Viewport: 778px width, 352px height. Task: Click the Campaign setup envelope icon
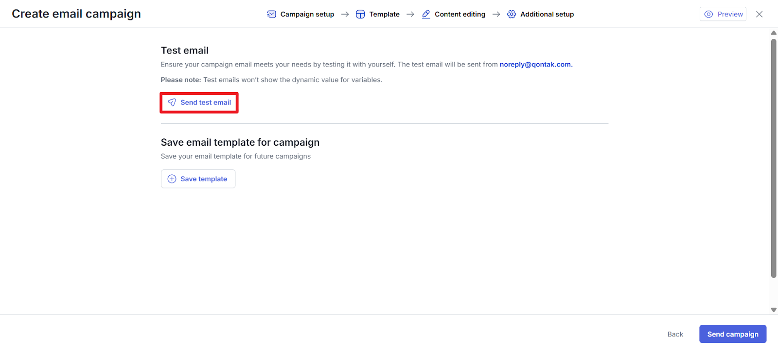(x=271, y=14)
